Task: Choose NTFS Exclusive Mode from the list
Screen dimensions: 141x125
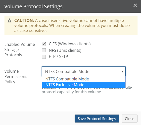Action: [84, 85]
